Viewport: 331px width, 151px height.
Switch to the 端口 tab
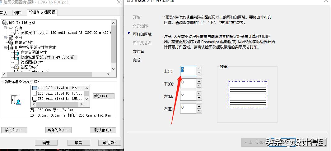point(18,13)
